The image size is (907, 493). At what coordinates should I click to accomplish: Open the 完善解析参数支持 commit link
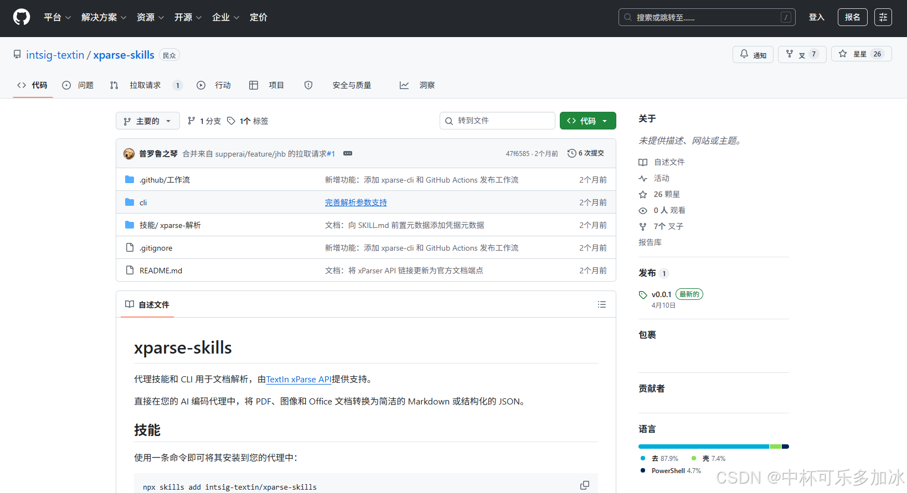356,203
